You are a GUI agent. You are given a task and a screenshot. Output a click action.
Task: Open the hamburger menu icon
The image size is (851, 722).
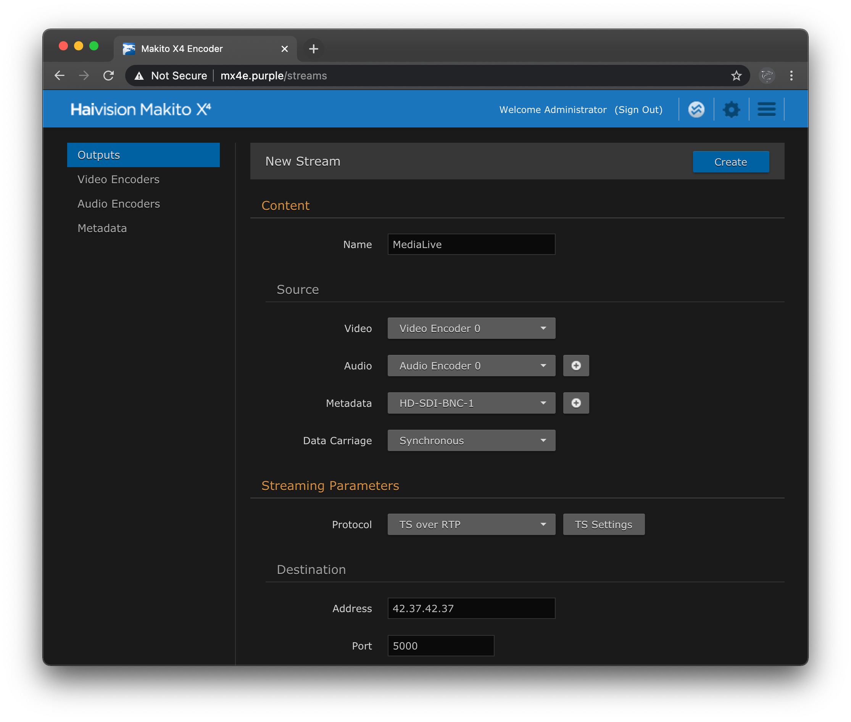766,109
